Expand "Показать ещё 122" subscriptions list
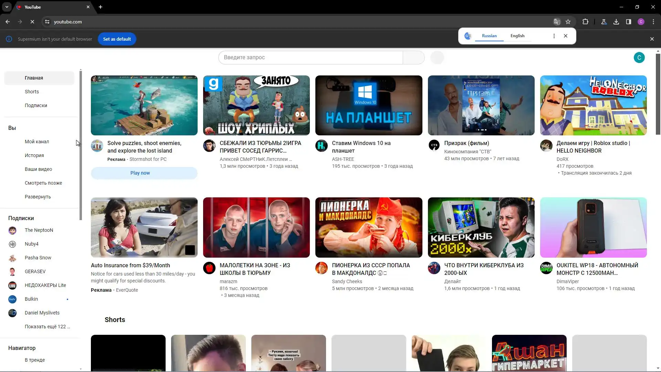The image size is (661, 372). coord(47,327)
